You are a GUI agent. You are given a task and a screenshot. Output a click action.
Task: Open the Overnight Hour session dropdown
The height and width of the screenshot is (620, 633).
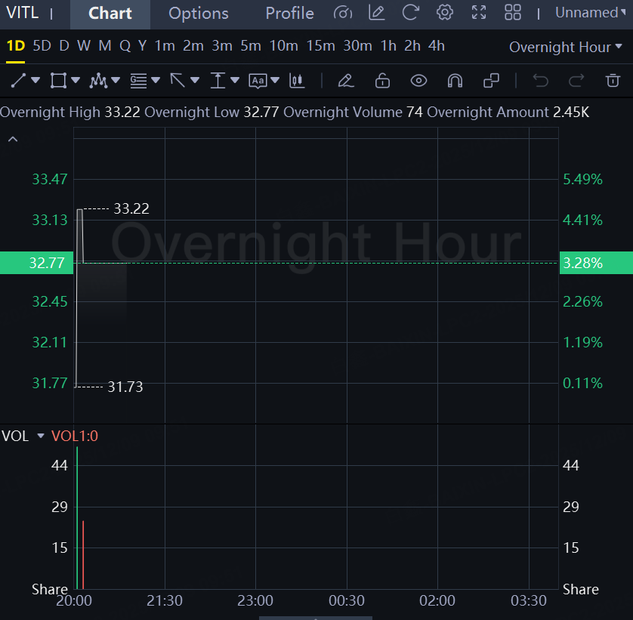coord(565,47)
